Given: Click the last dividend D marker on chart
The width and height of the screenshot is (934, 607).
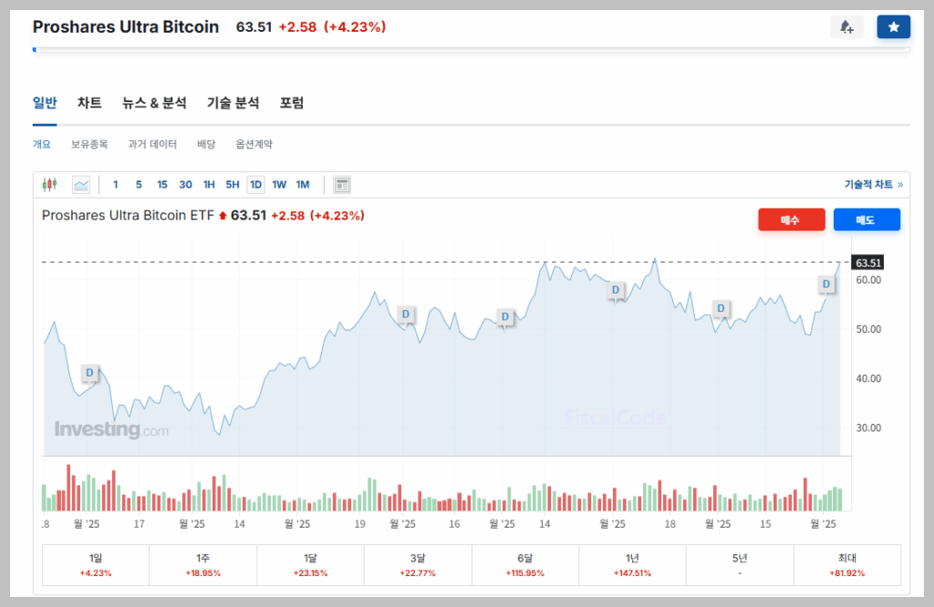Looking at the screenshot, I should (826, 284).
